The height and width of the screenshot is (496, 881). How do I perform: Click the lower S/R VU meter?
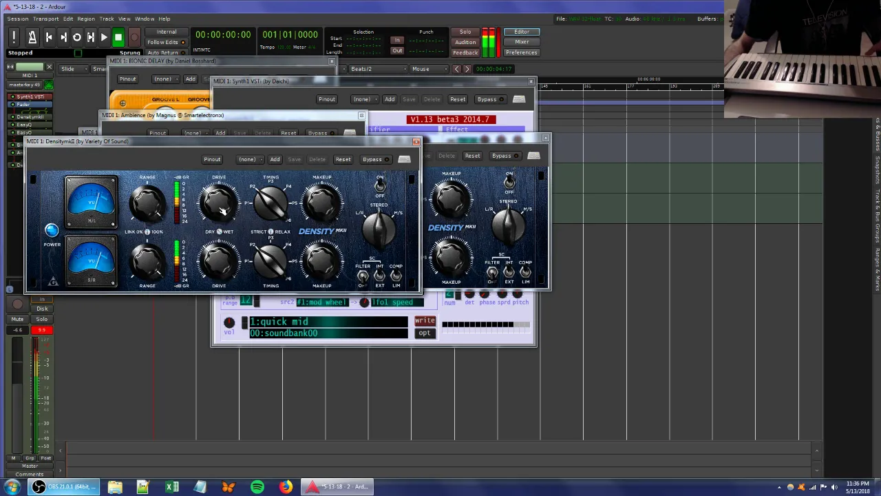92,261
